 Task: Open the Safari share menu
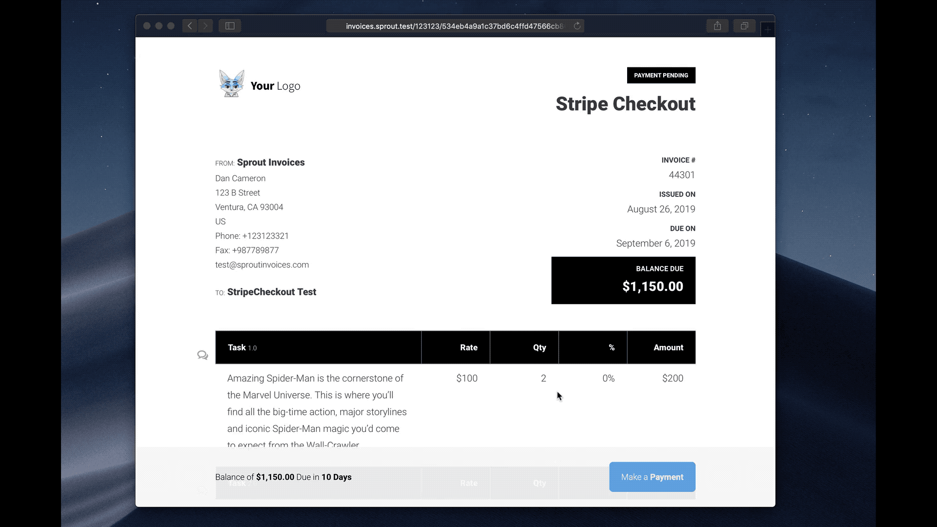pos(717,26)
